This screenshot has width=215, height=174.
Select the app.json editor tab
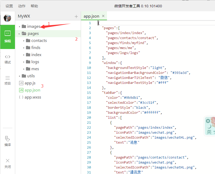pos(94,16)
